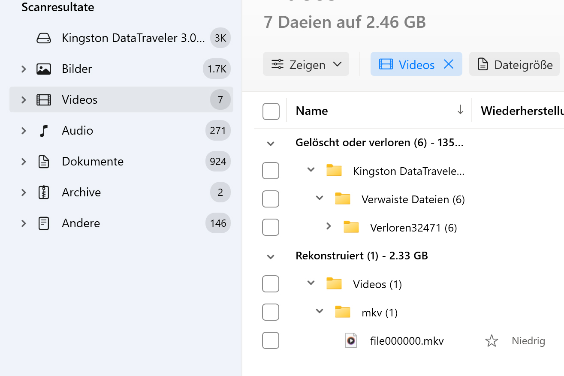Toggle the select-all checkbox in header
This screenshot has height=376, width=564.
tap(271, 111)
